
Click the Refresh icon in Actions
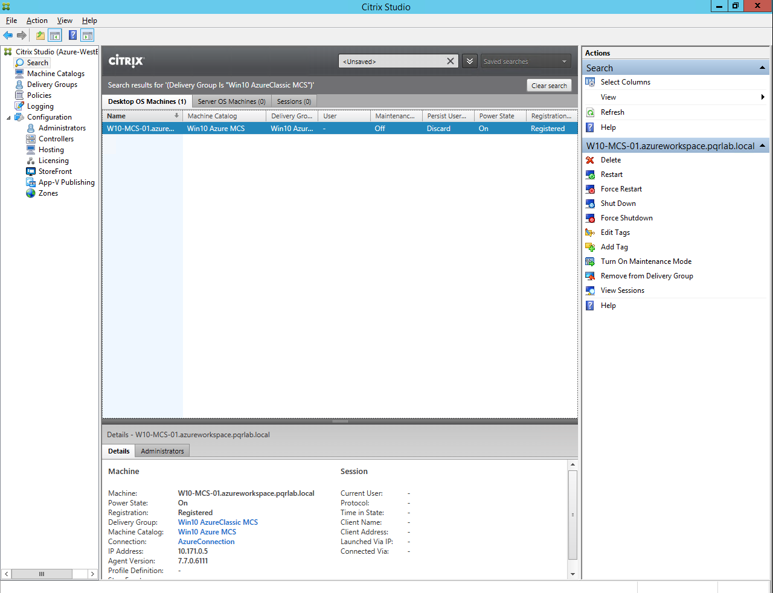590,112
